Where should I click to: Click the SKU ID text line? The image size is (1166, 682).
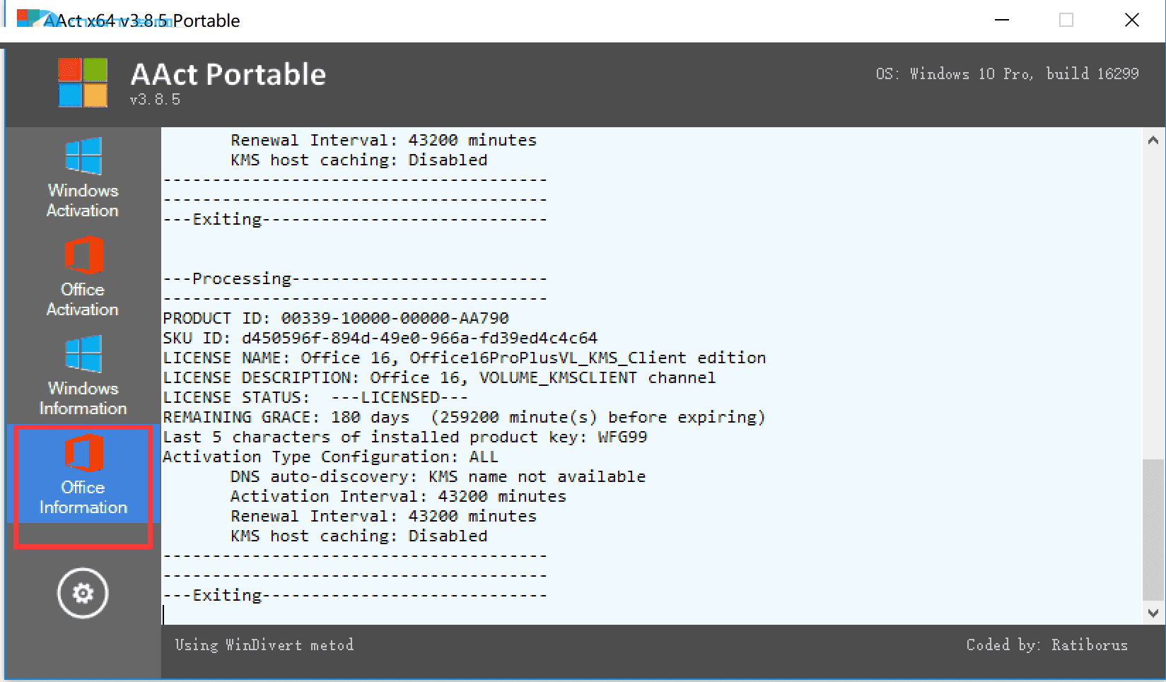(x=380, y=338)
